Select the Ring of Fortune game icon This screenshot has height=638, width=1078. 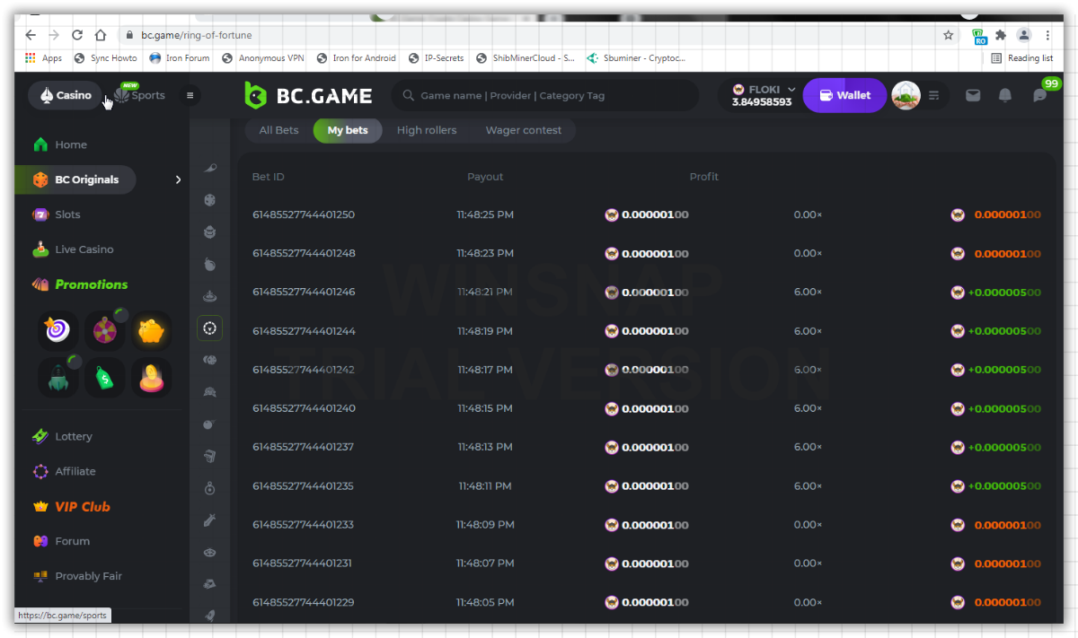click(209, 328)
